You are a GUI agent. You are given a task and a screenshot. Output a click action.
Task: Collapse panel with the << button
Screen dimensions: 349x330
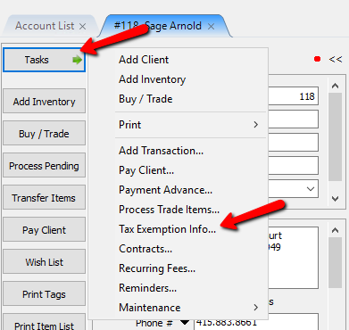tap(336, 60)
